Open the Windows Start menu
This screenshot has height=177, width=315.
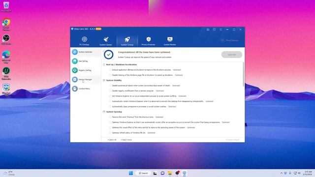tap(131, 173)
